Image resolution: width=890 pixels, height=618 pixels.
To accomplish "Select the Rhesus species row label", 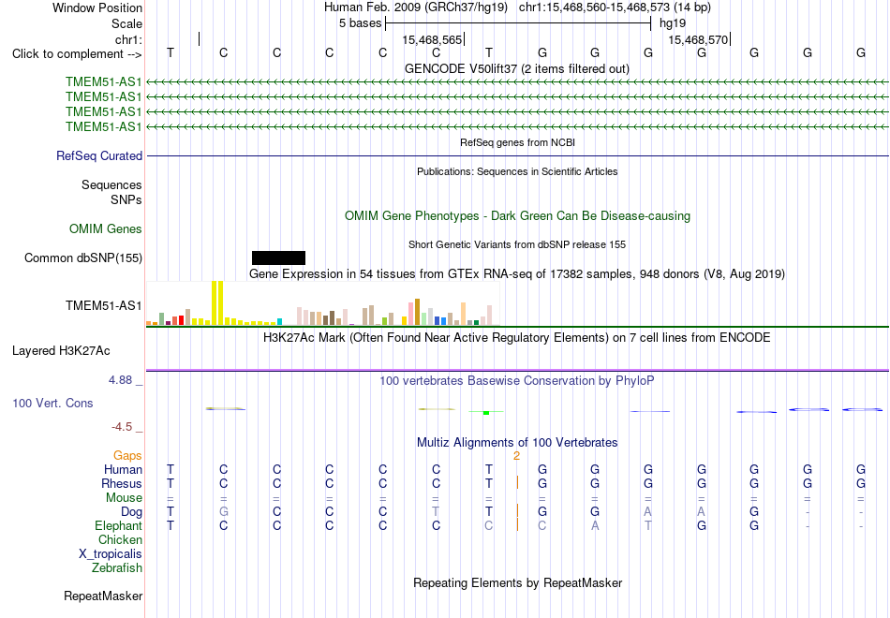I will coord(122,484).
